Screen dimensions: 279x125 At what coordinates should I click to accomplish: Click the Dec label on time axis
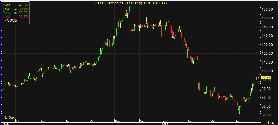point(142,121)
